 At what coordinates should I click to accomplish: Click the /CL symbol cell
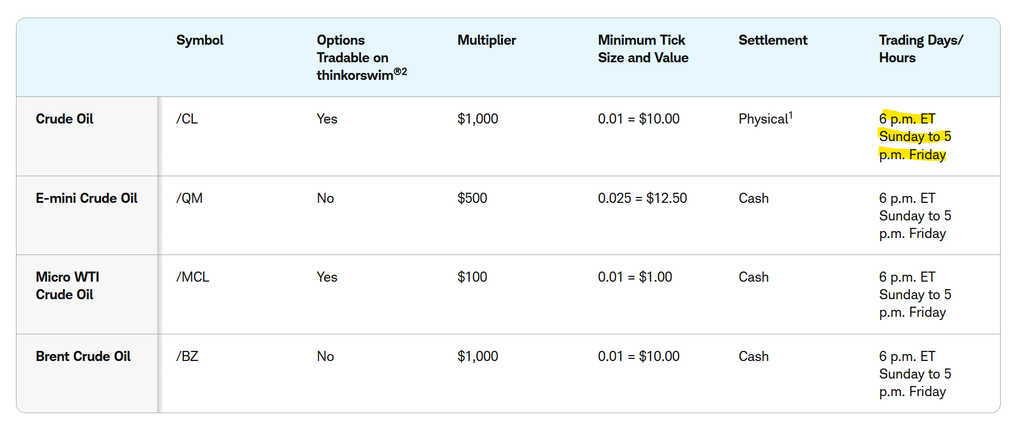(x=187, y=119)
